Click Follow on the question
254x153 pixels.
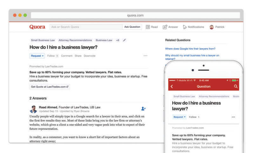(x=53, y=56)
